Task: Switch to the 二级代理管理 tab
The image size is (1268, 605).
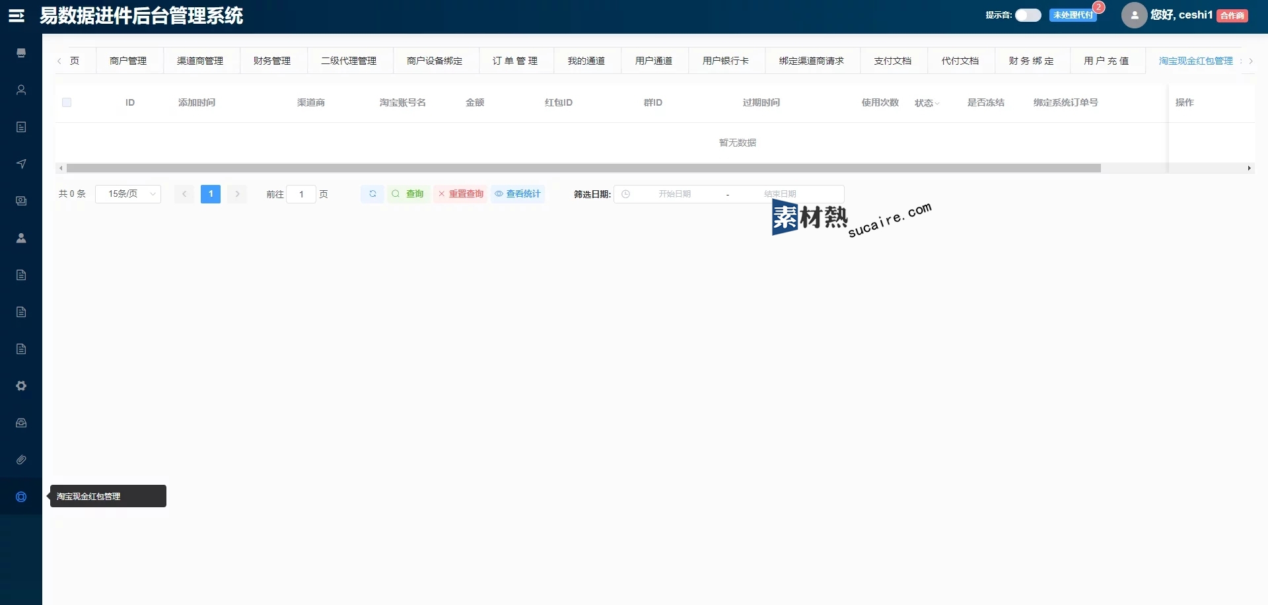Action: pyautogui.click(x=349, y=61)
